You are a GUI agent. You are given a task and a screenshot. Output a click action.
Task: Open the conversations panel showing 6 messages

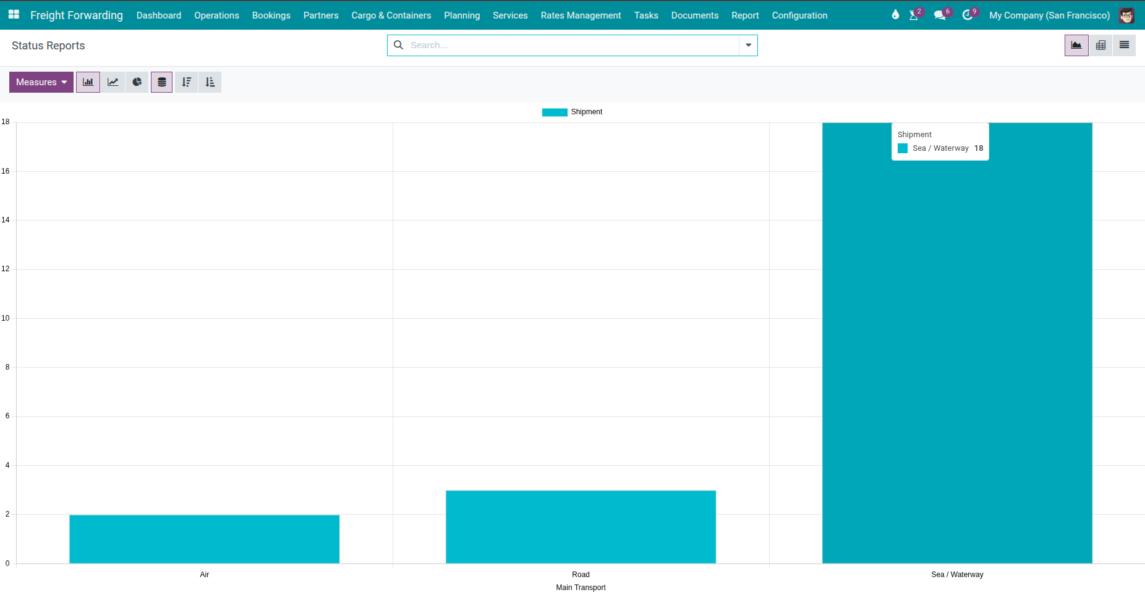coord(940,15)
